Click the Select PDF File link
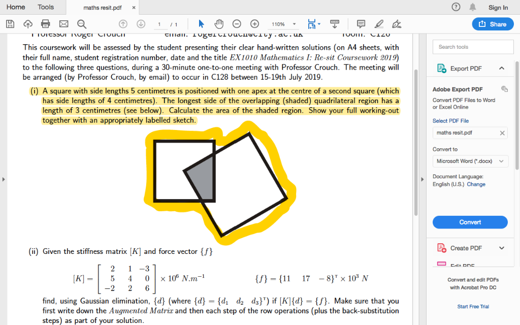 (x=450, y=121)
